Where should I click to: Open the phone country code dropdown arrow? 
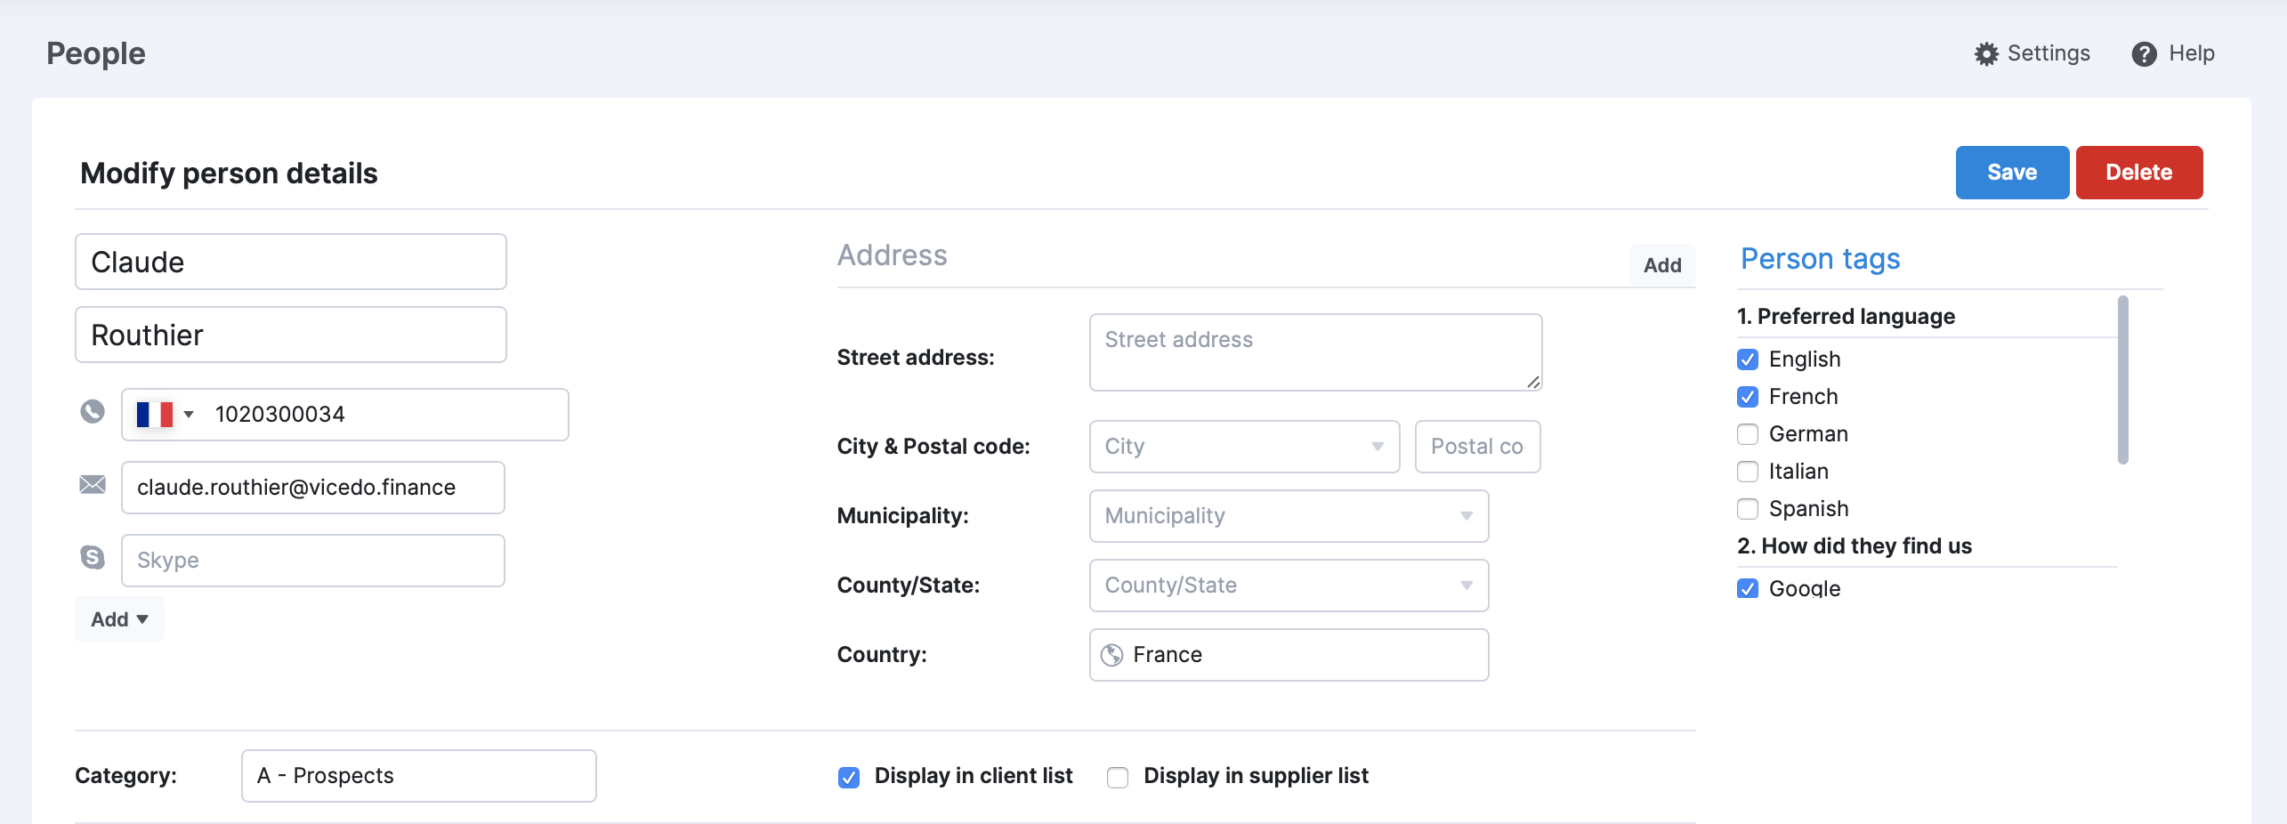click(189, 415)
